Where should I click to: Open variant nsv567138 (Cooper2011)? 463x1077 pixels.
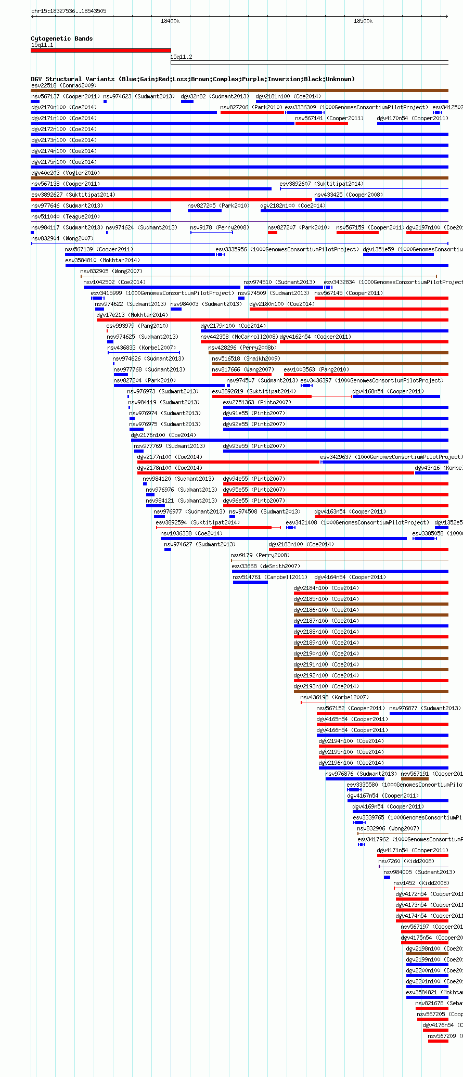[66, 184]
